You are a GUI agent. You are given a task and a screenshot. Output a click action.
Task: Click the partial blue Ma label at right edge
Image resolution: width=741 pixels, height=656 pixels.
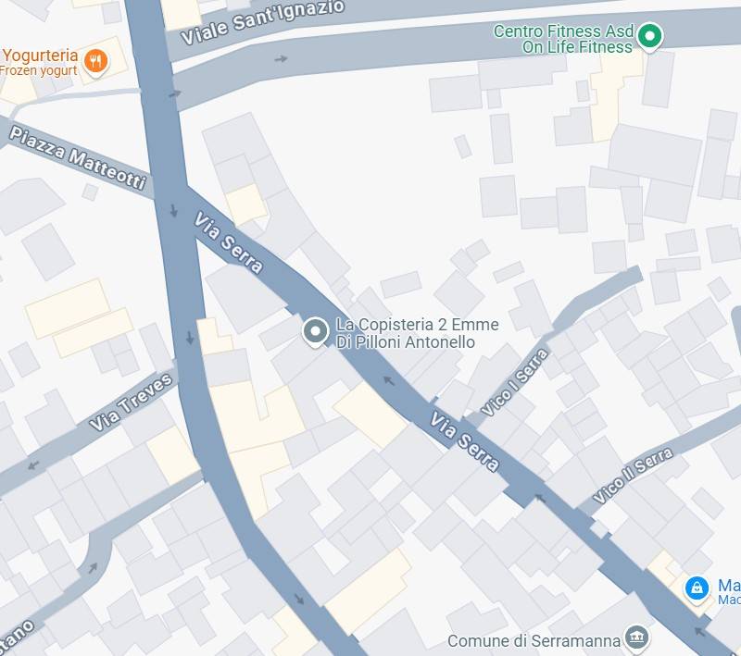pos(729,591)
